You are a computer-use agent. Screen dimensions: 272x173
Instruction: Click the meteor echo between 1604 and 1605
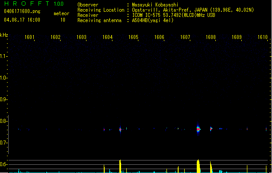[x=120, y=129]
